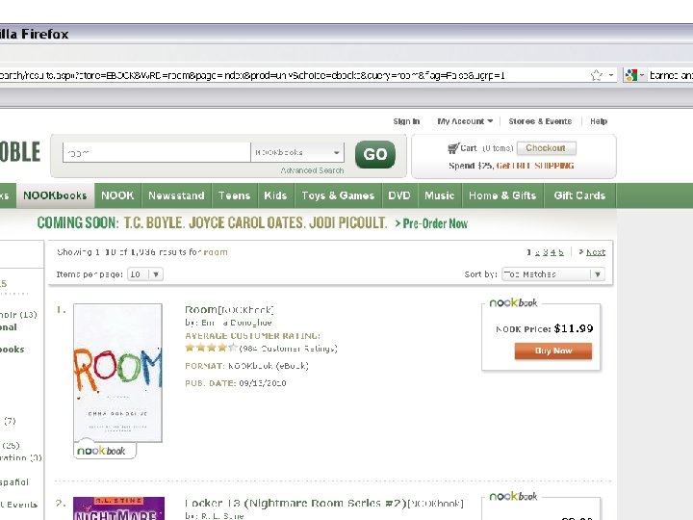693x520 pixels.
Task: Open the Items per page dropdown
Action: coord(145,274)
